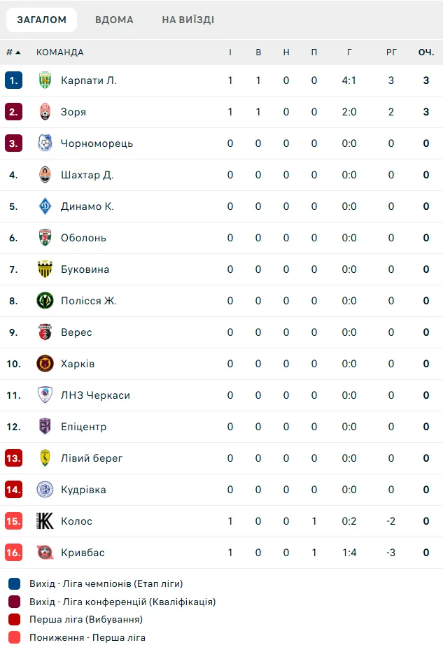Open the Оболонь team link

click(x=83, y=238)
